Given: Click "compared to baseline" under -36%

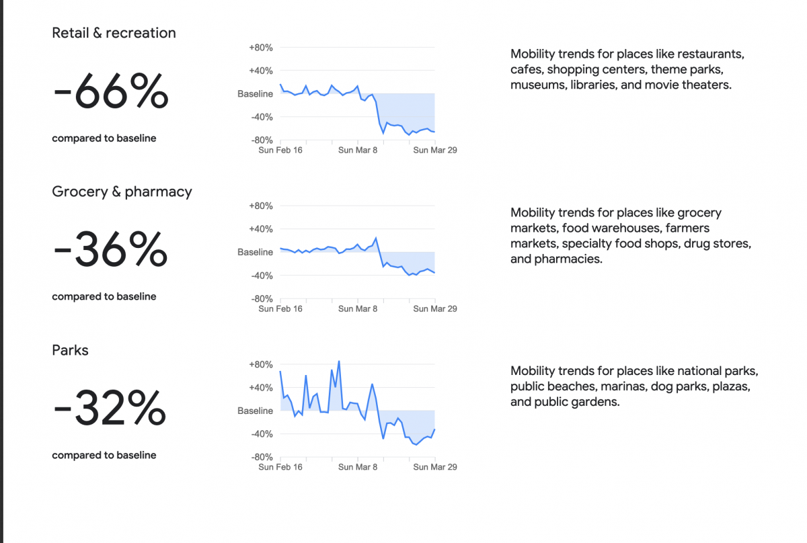Looking at the screenshot, I should [x=104, y=296].
